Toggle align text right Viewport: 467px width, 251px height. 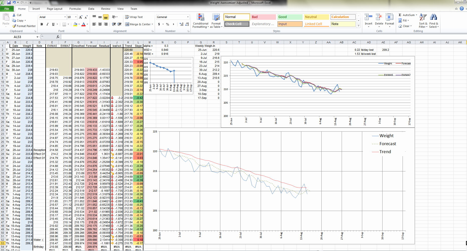pos(106,24)
